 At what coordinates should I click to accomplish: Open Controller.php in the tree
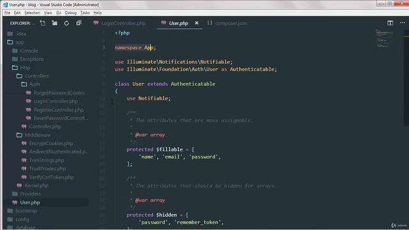click(x=41, y=126)
